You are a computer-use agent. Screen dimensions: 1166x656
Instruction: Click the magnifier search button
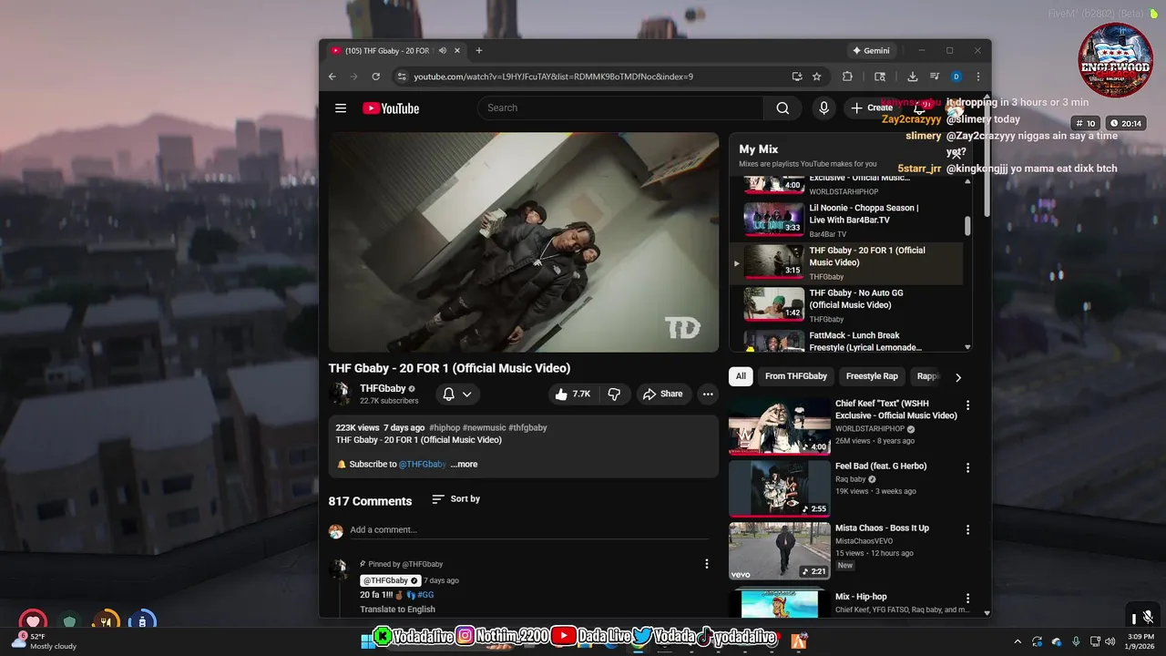782,108
